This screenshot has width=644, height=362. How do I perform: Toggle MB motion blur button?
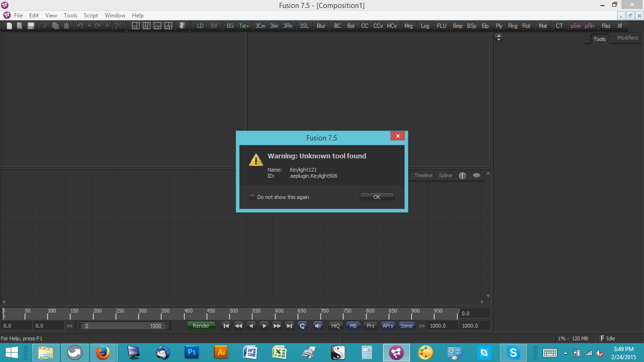[353, 326]
